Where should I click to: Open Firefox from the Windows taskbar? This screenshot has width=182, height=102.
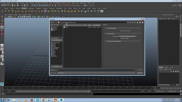32,100
